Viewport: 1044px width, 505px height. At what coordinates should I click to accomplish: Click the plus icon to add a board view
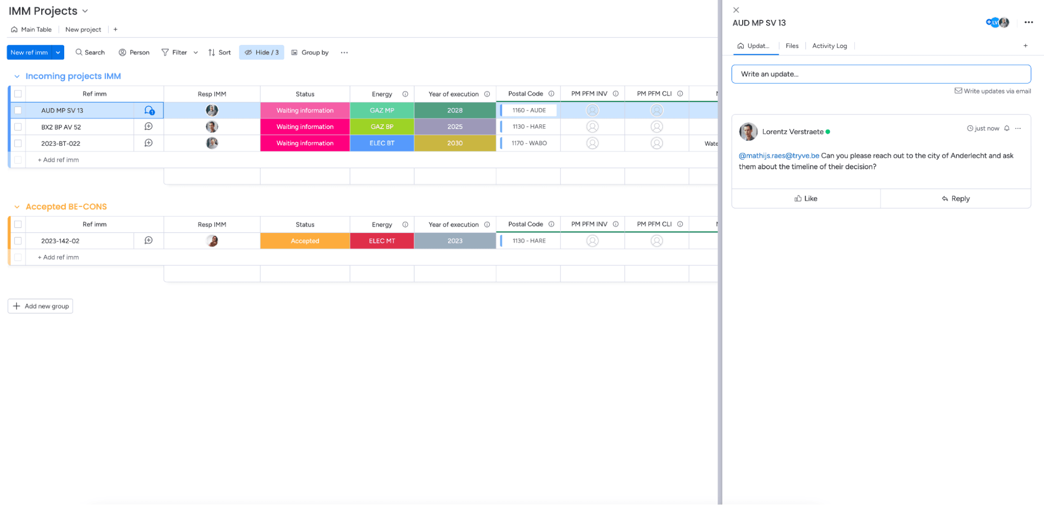pos(115,30)
